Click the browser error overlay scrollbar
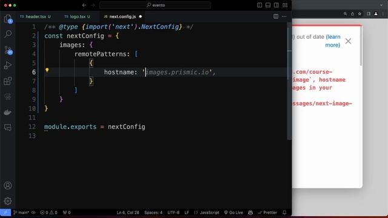This screenshot has width=388, height=218. [x=361, y=46]
